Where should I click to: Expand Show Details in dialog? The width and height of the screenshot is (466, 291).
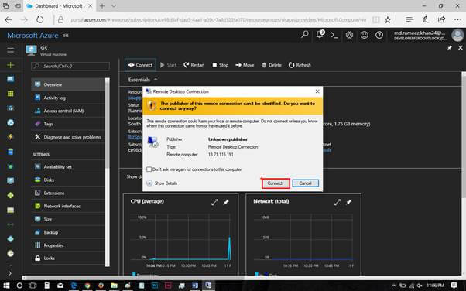[163, 183]
